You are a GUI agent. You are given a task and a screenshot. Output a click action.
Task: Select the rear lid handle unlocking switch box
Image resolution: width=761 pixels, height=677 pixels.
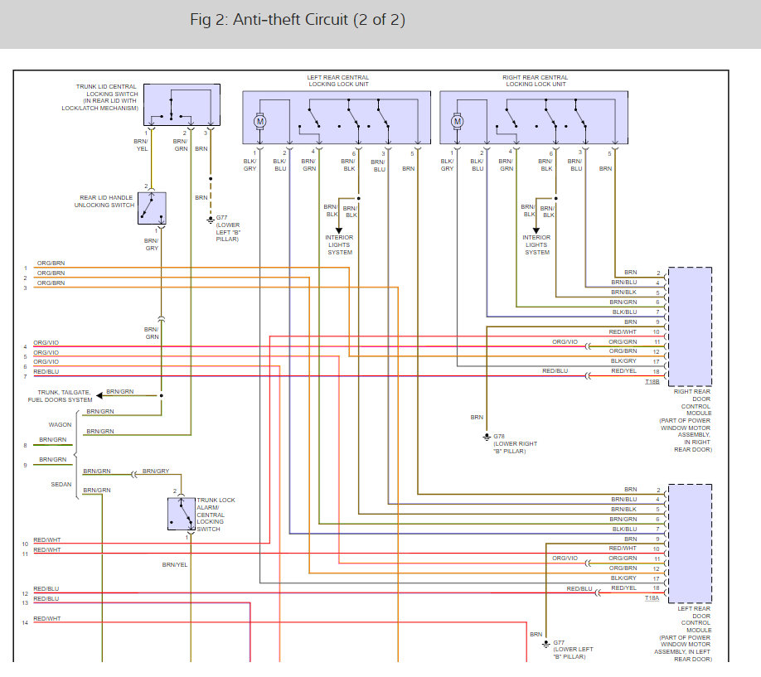tap(152, 208)
